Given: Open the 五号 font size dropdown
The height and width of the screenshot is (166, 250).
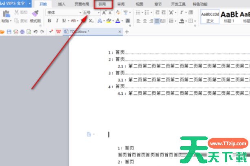Looking at the screenshot, I should 99,13.
